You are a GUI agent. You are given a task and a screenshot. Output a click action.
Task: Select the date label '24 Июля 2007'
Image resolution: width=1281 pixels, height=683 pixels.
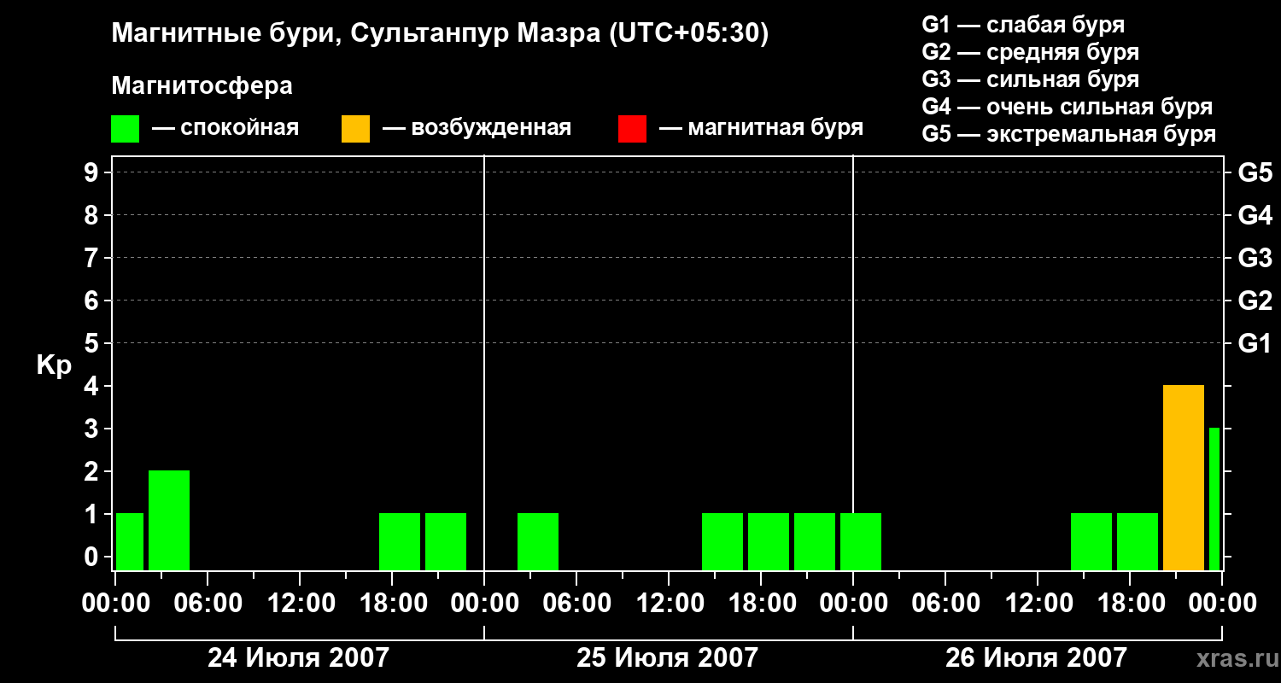298,658
